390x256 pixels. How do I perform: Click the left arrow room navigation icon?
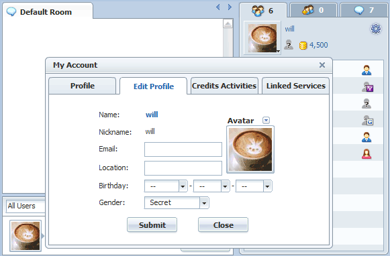point(218,7)
